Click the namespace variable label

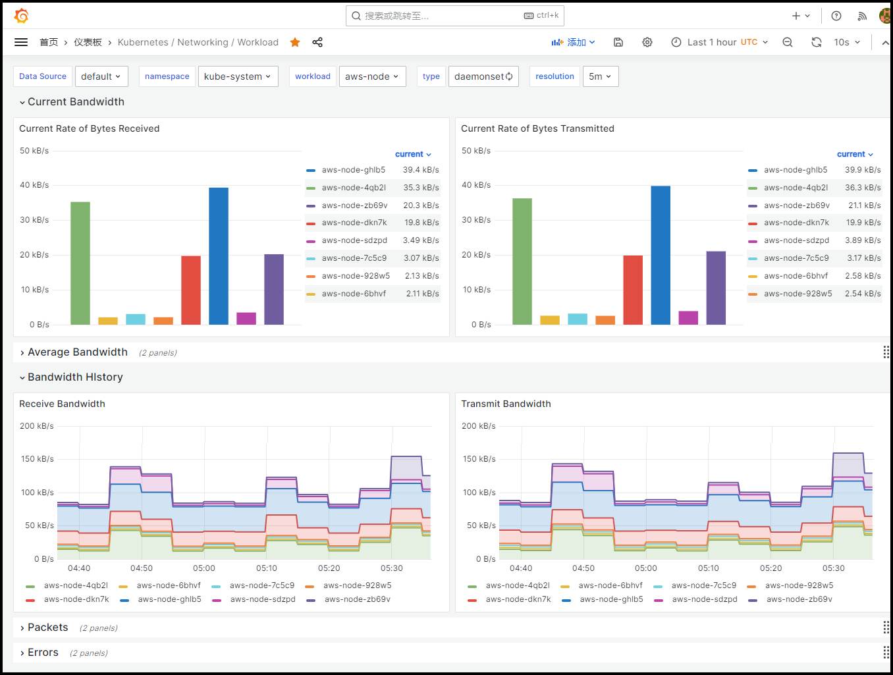167,76
